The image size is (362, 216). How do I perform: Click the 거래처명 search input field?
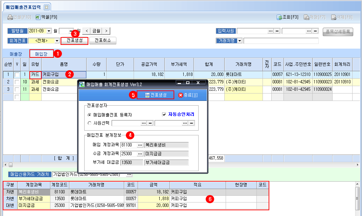click(281, 41)
